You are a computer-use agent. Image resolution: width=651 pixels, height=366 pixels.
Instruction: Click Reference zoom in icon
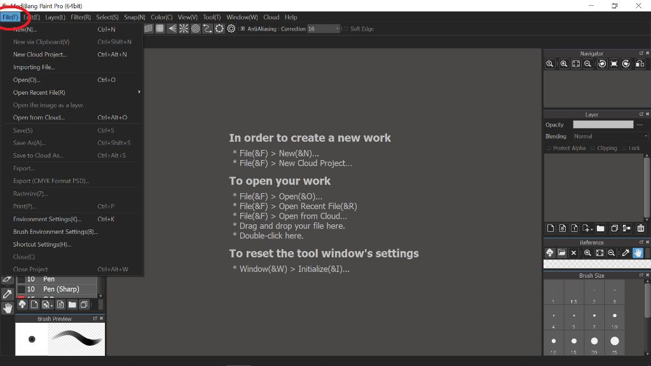coord(587,253)
